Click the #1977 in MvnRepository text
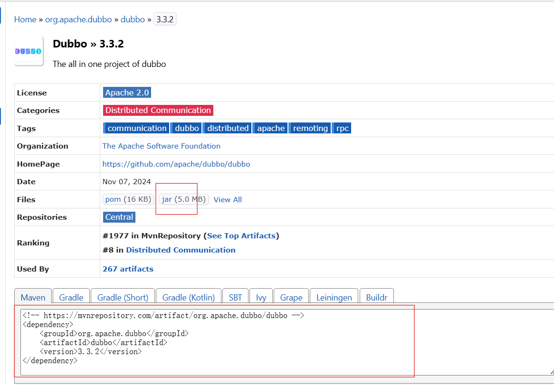 [152, 236]
